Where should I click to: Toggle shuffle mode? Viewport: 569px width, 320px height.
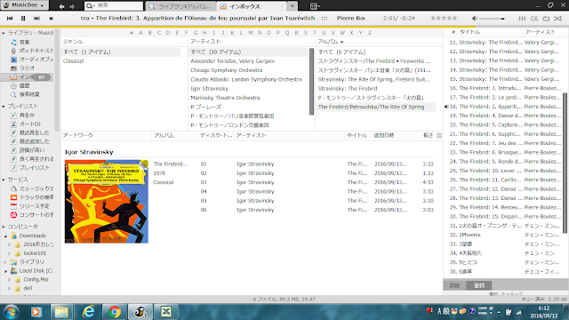point(558,18)
